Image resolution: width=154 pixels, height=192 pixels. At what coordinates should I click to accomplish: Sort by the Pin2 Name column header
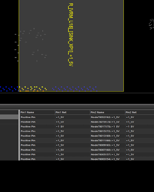click(107, 112)
